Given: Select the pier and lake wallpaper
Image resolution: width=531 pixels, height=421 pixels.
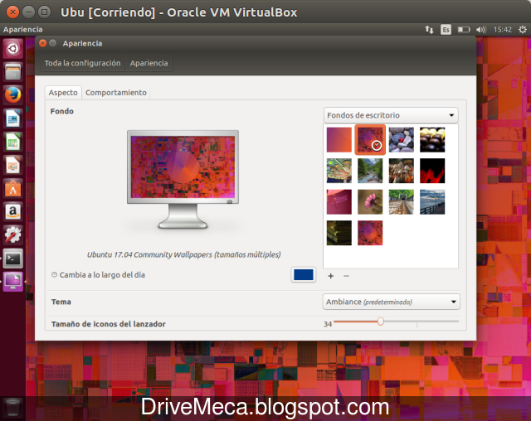Looking at the screenshot, I should coord(432,202).
